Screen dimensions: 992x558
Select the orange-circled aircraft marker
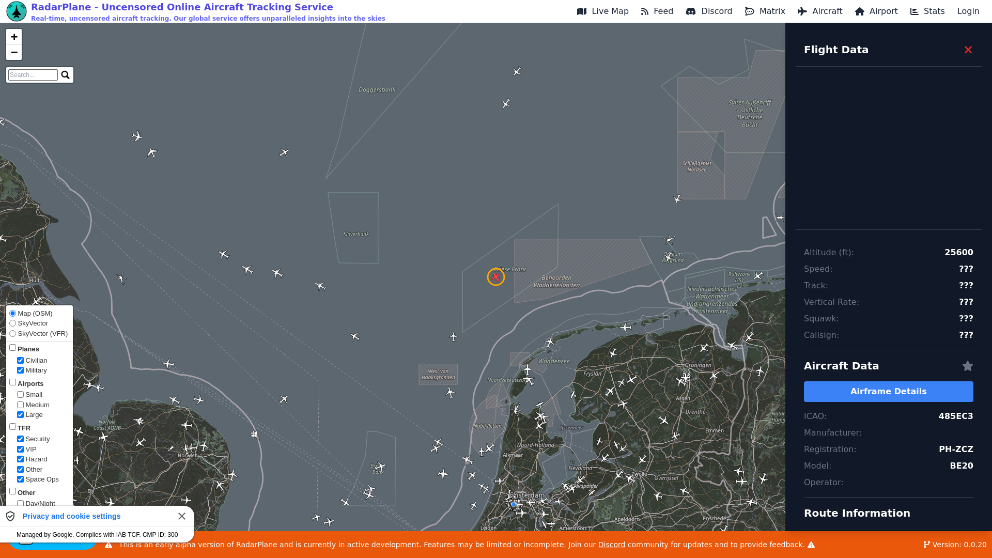click(x=495, y=277)
